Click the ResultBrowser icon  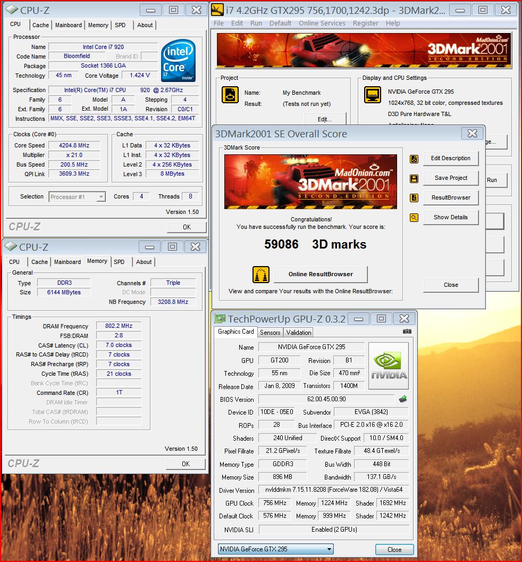coord(414,198)
